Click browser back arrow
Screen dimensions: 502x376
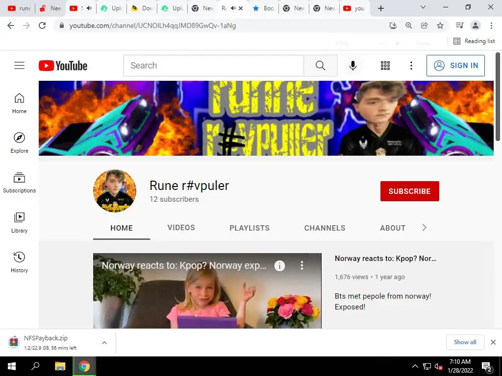point(11,25)
